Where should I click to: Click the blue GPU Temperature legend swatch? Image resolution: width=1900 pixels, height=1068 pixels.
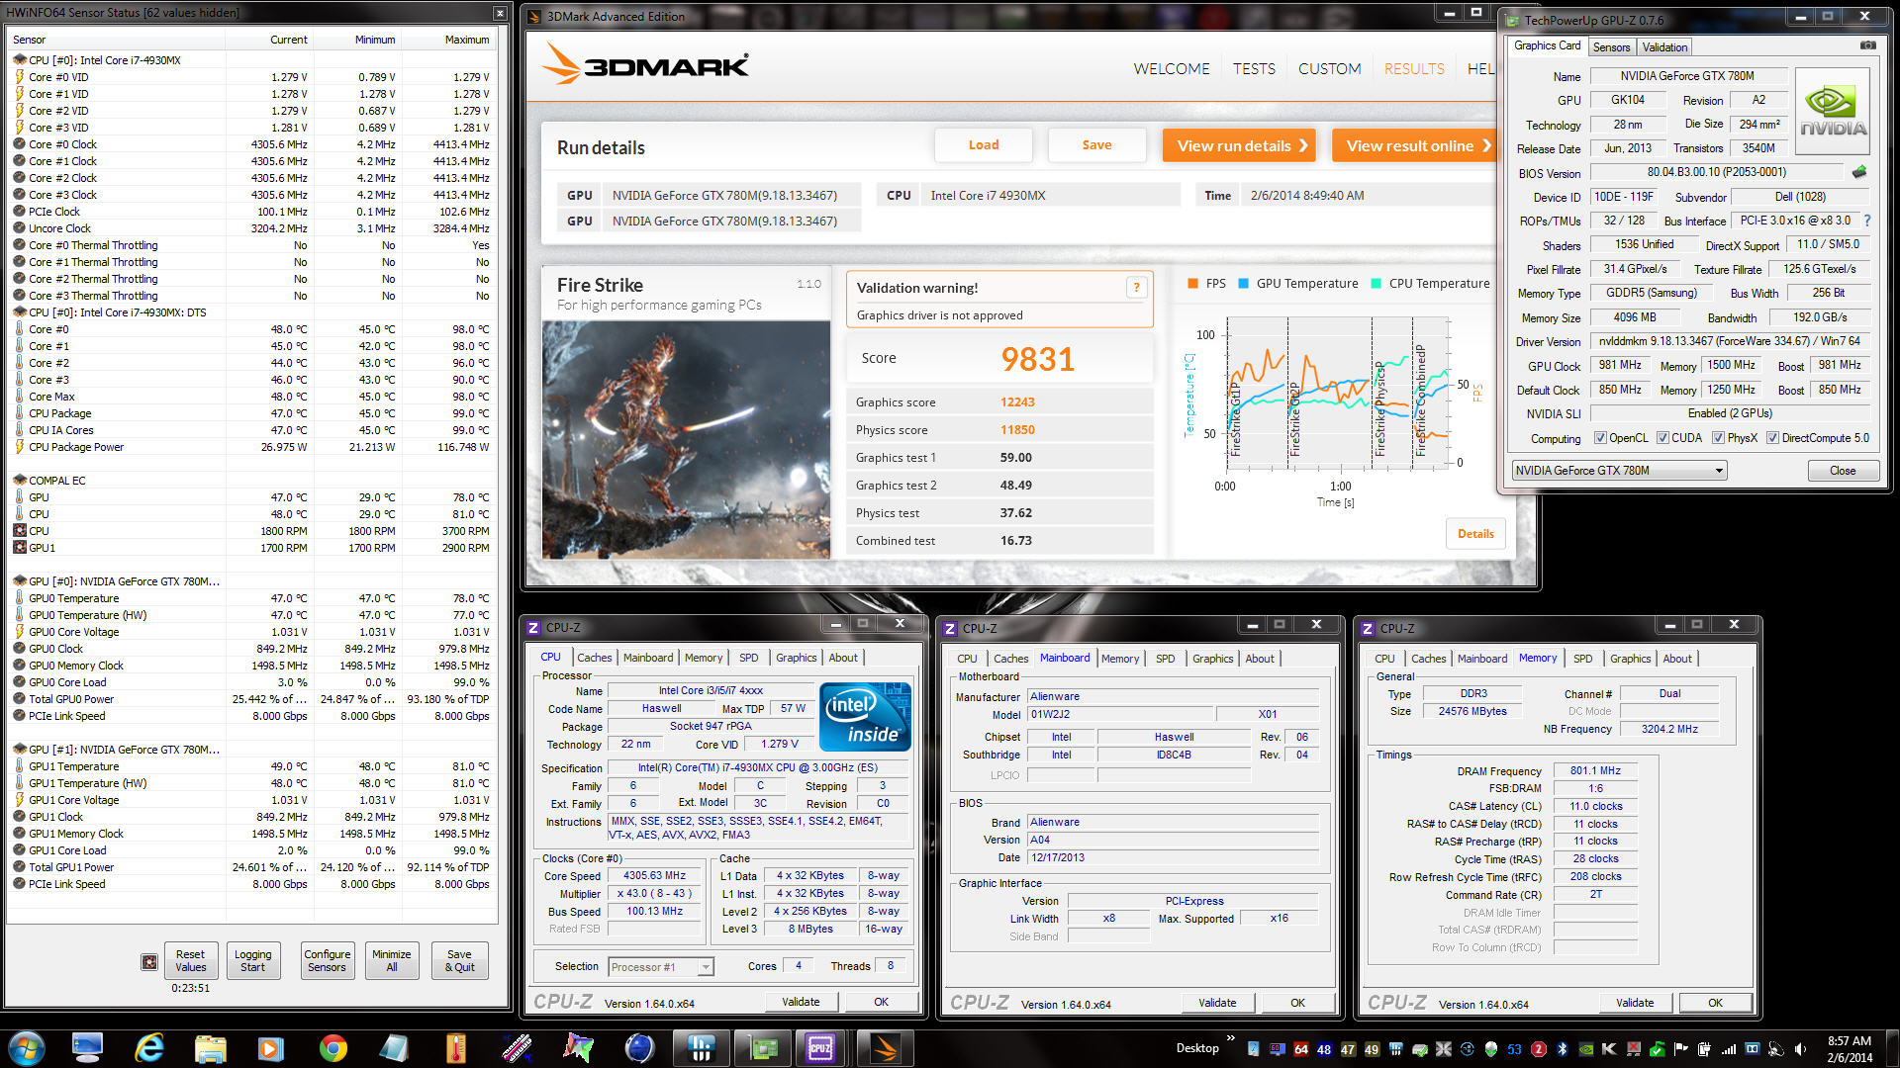(1243, 284)
